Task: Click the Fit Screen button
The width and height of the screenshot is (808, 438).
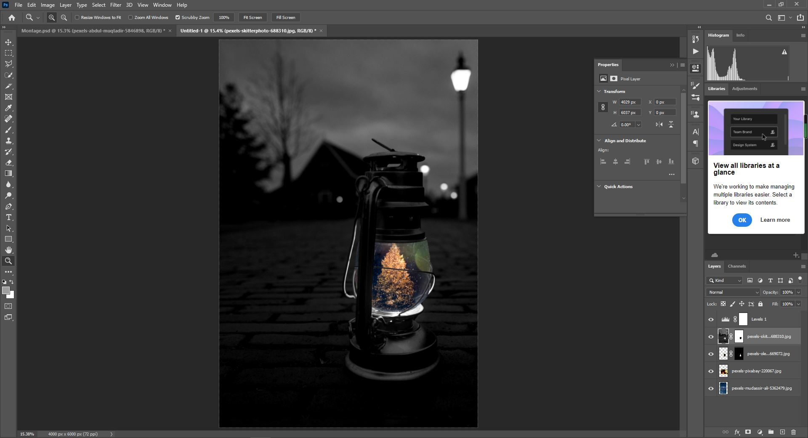Action: [x=252, y=18]
